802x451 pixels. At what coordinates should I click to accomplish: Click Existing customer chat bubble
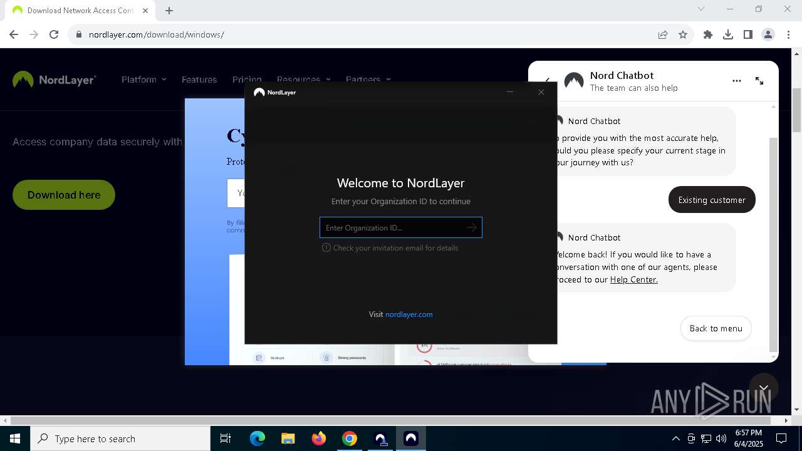pos(712,200)
